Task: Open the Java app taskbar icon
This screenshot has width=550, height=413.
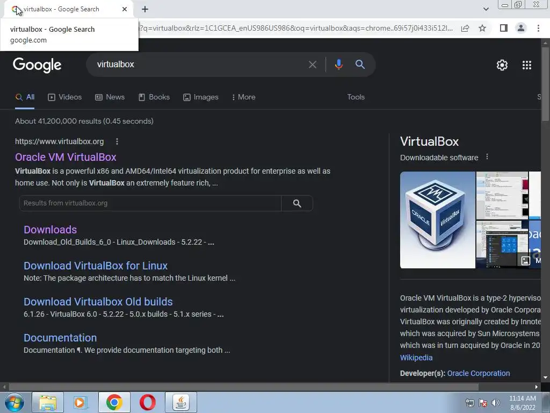Action: coord(180,402)
